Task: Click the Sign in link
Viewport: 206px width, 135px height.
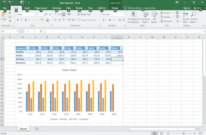Action: 187,8
